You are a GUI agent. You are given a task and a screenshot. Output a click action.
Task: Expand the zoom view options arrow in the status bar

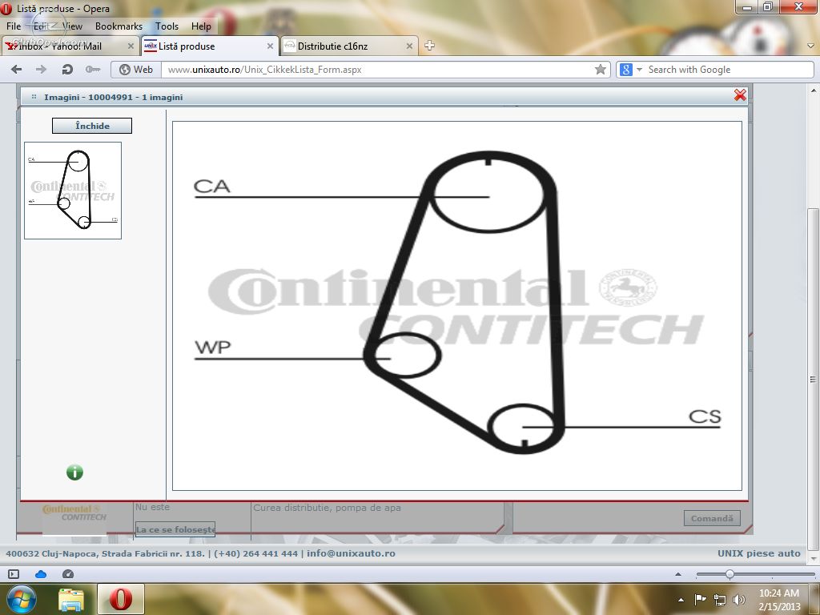[x=678, y=574]
